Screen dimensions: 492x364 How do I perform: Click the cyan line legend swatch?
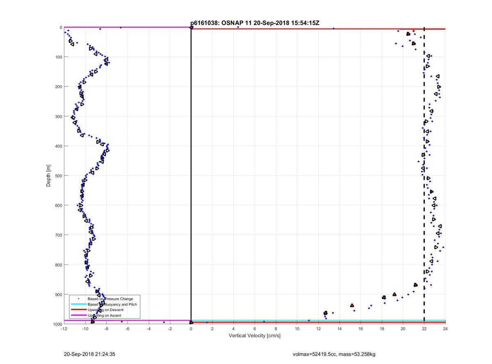pos(78,305)
